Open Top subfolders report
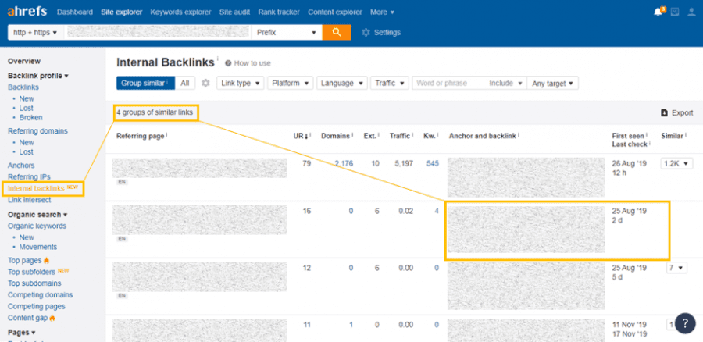Screen dimensions: 703x342 31,272
